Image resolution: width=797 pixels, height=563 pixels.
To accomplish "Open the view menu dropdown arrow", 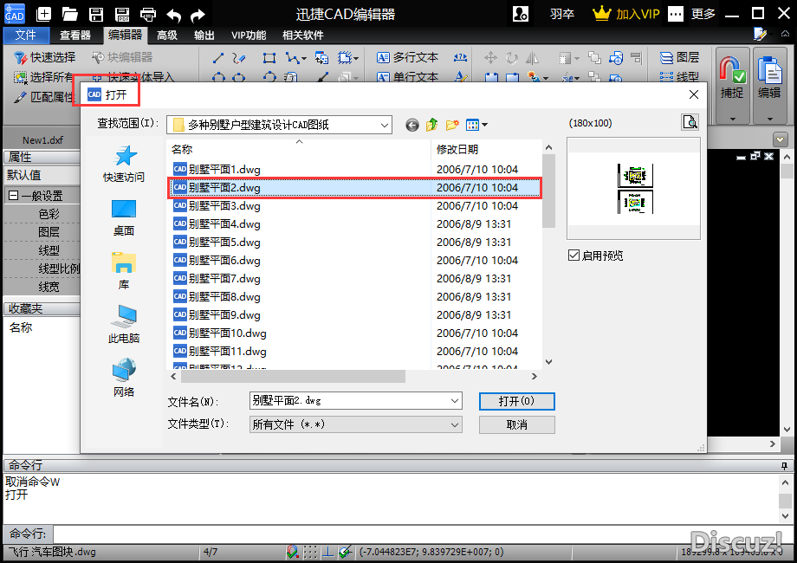I will coord(483,125).
